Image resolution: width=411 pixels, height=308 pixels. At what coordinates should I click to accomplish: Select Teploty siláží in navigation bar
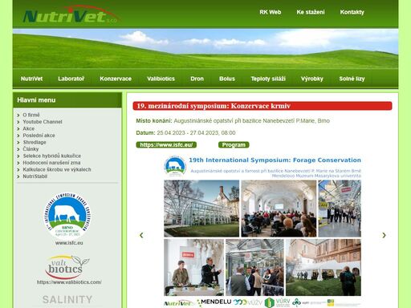click(268, 79)
